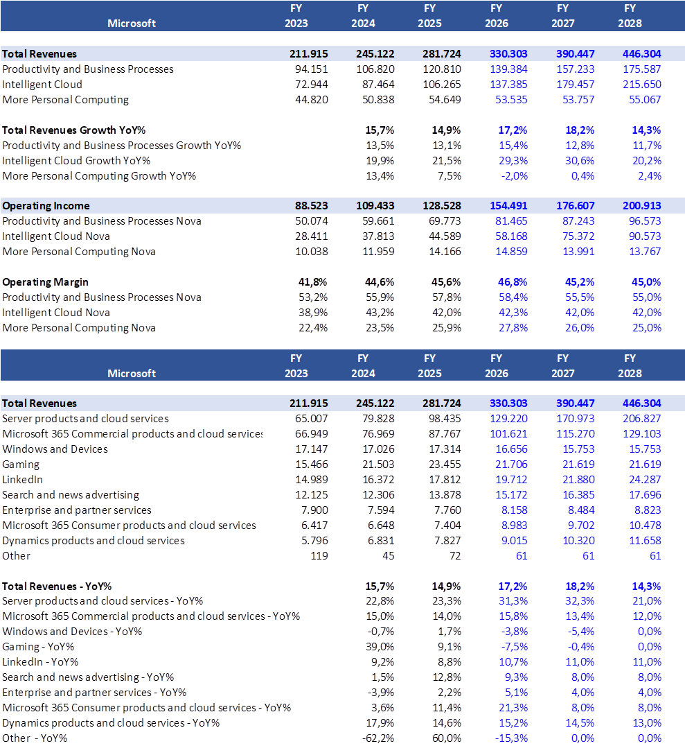
Task: Select the 119 value in the Other row
Action: (x=319, y=556)
